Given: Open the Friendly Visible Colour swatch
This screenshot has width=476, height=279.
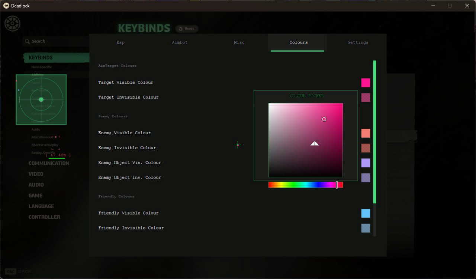Looking at the screenshot, I should (366, 213).
